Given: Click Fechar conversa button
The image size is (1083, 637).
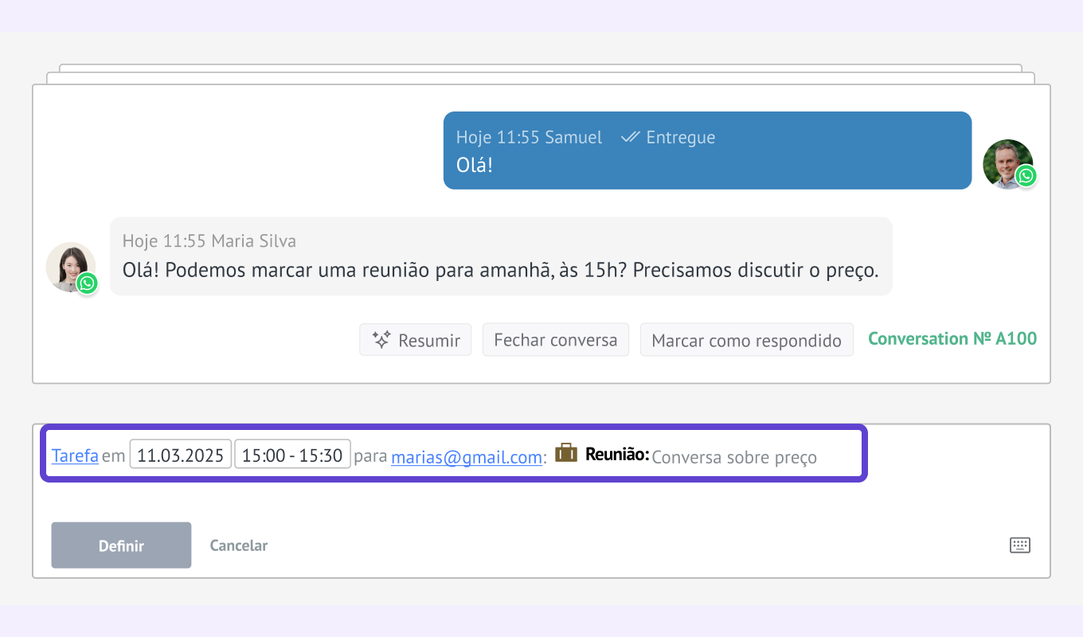Looking at the screenshot, I should pyautogui.click(x=556, y=340).
